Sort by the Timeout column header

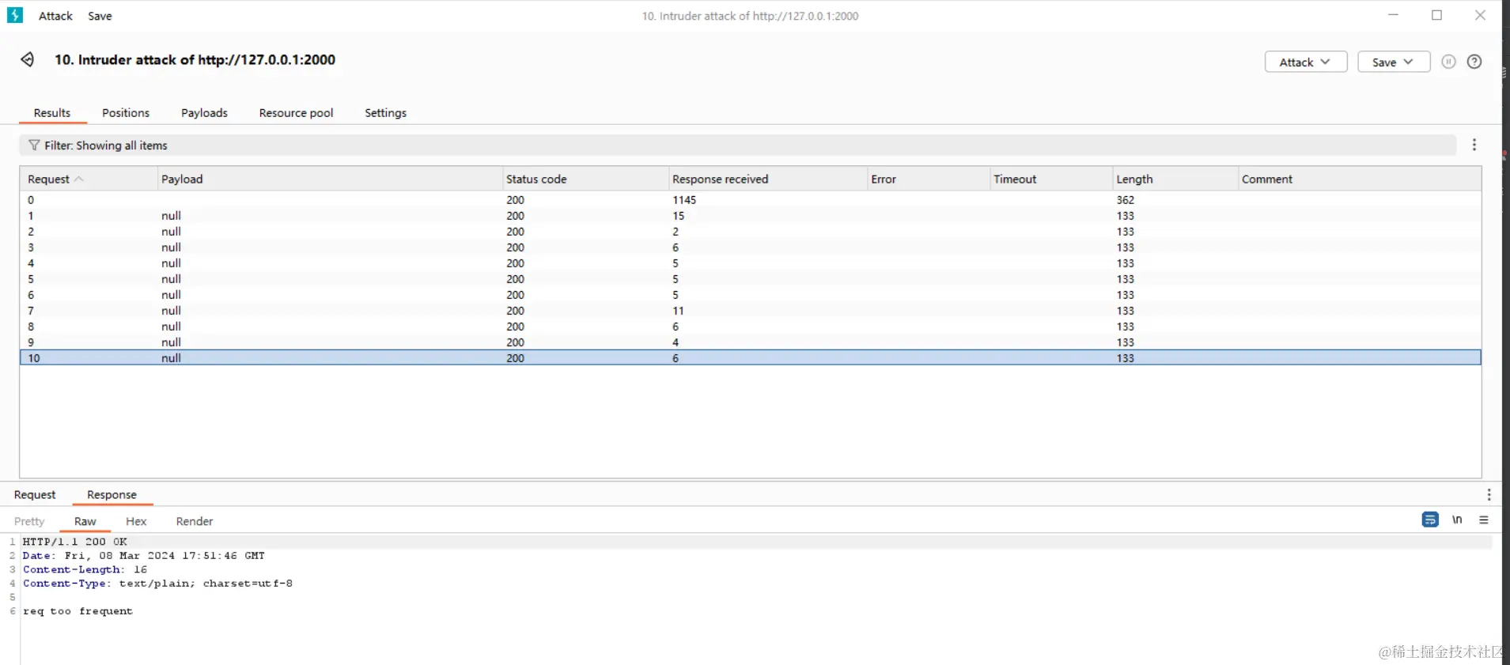coord(1050,179)
